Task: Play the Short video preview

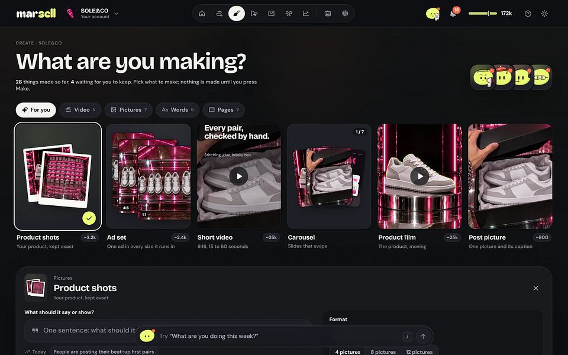Action: (238, 176)
